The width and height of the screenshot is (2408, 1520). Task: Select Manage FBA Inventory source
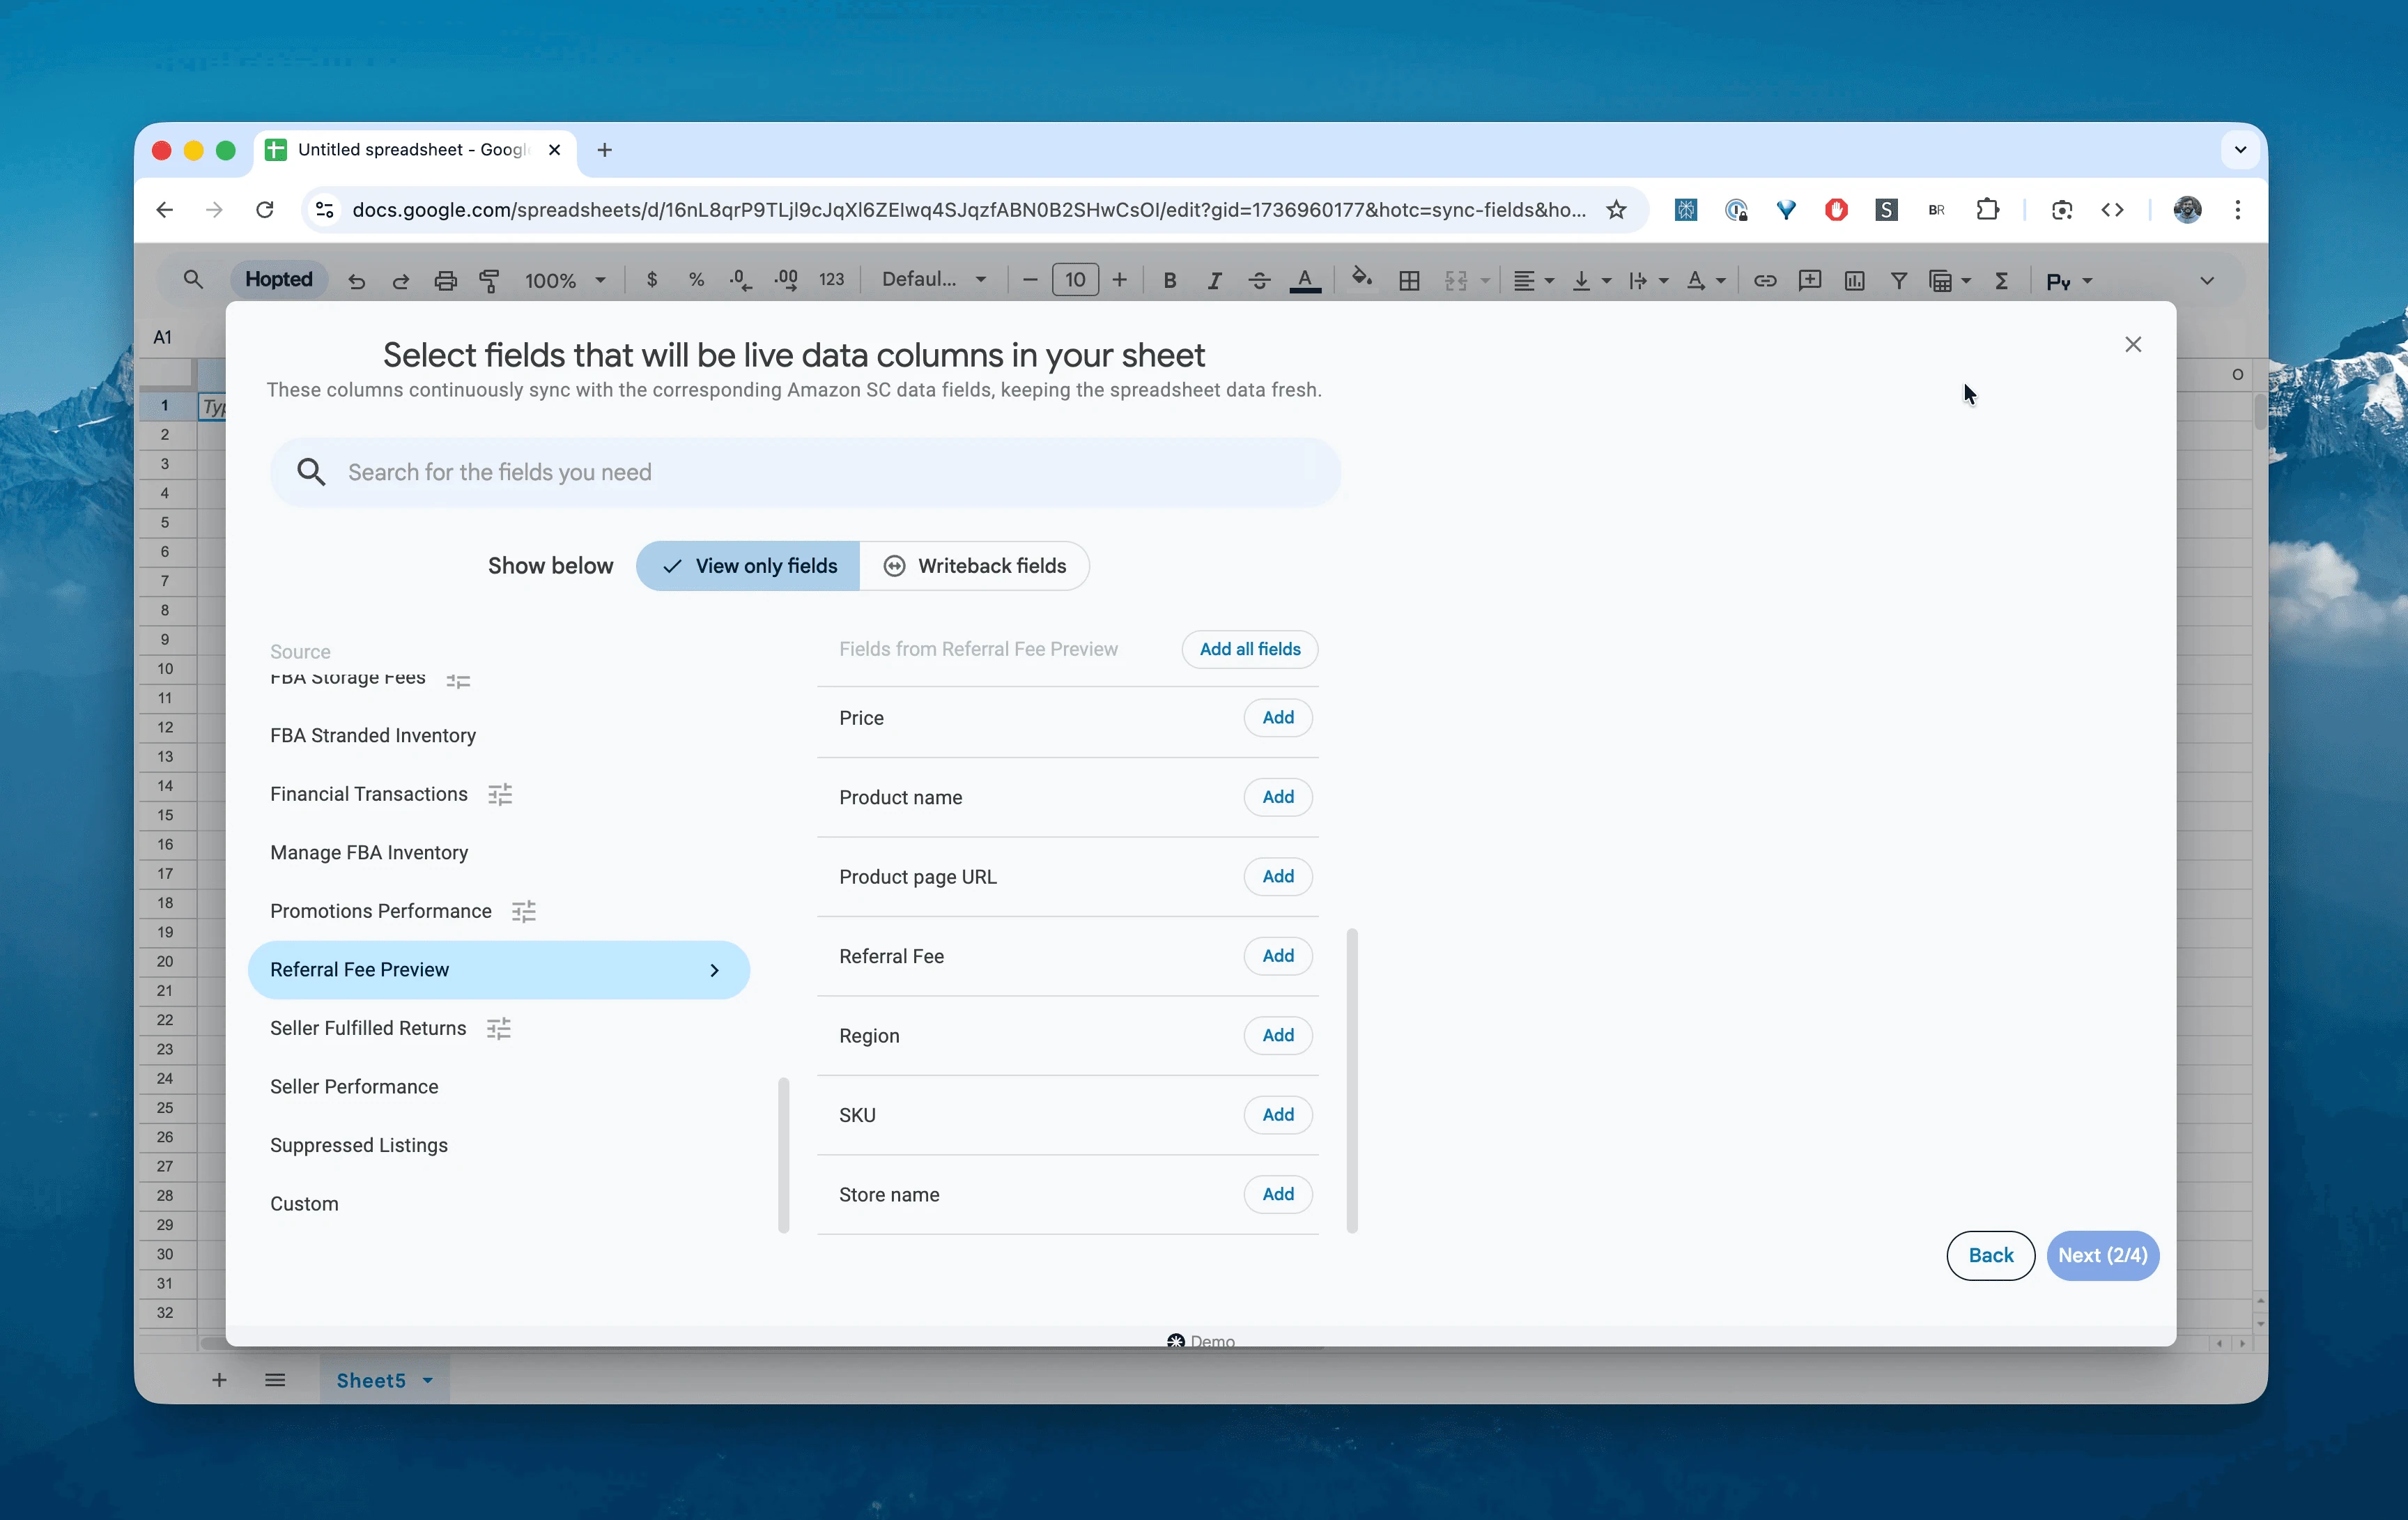(369, 853)
